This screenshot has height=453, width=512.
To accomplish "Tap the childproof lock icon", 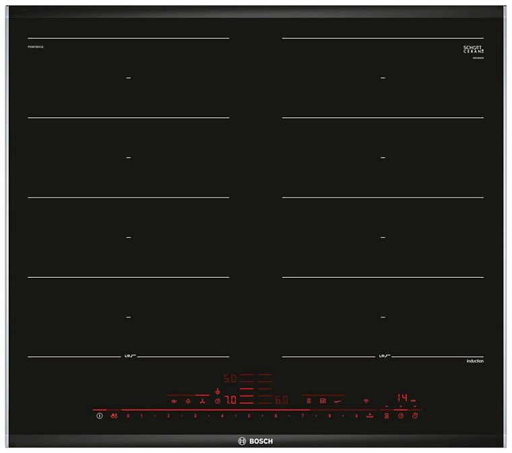I will click(113, 416).
